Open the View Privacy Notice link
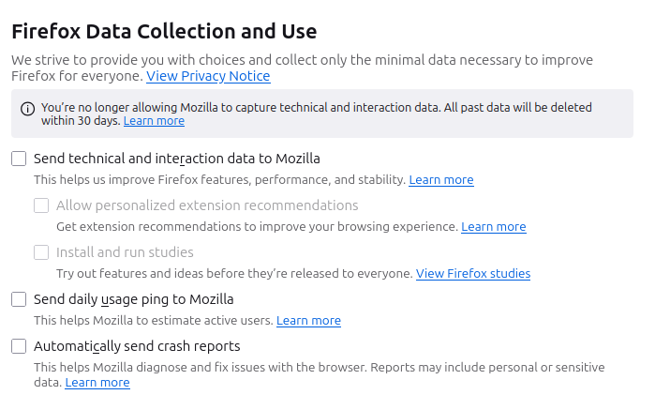 pos(208,76)
